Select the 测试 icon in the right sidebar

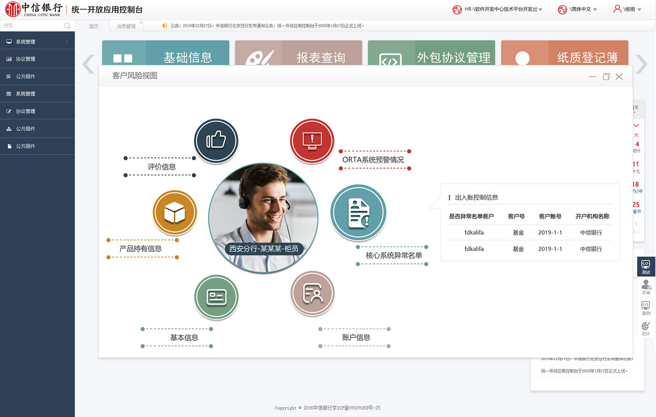646,266
